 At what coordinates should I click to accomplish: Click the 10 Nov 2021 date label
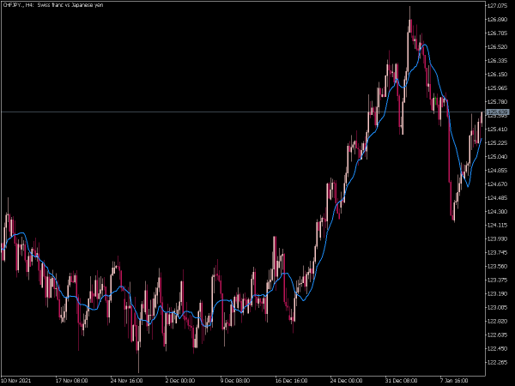(x=16, y=381)
